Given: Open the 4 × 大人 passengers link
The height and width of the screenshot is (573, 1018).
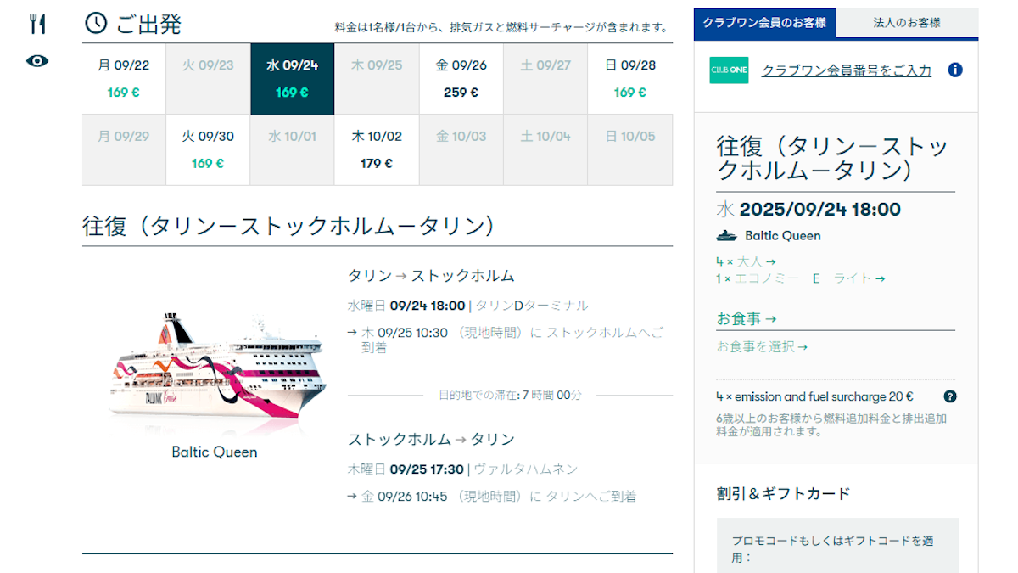Looking at the screenshot, I should coord(746,261).
